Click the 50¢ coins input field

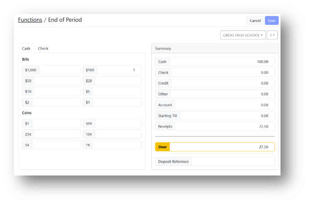point(118,124)
